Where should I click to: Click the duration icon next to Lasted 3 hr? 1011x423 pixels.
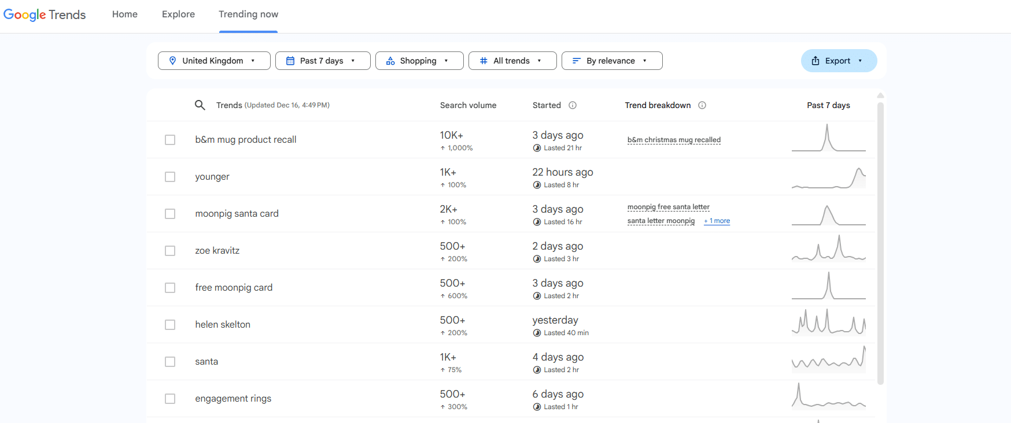tap(537, 259)
